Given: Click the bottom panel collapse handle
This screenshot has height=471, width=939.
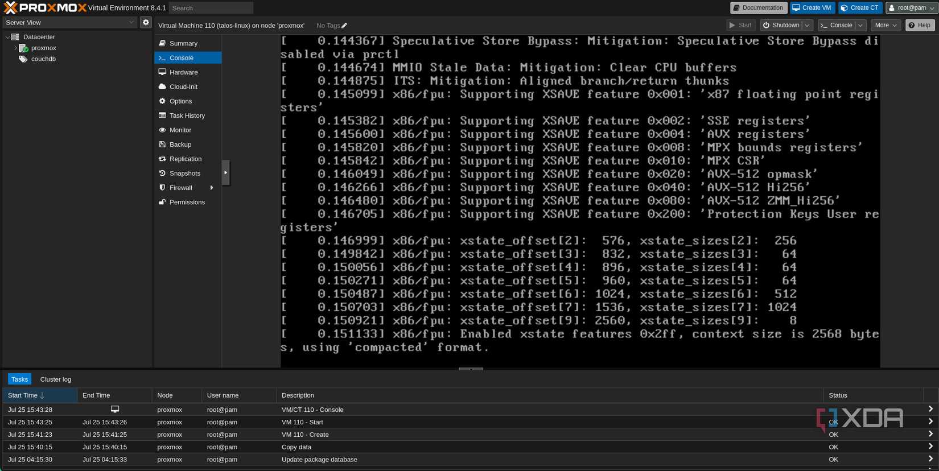Looking at the screenshot, I should pyautogui.click(x=471, y=369).
